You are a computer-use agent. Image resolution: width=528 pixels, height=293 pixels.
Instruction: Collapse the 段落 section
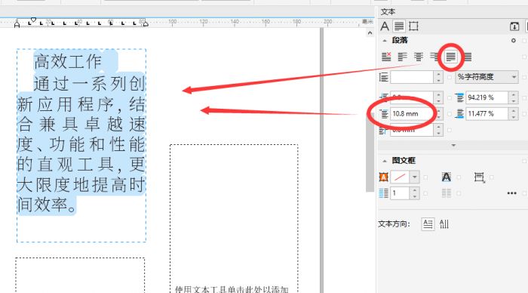384,41
